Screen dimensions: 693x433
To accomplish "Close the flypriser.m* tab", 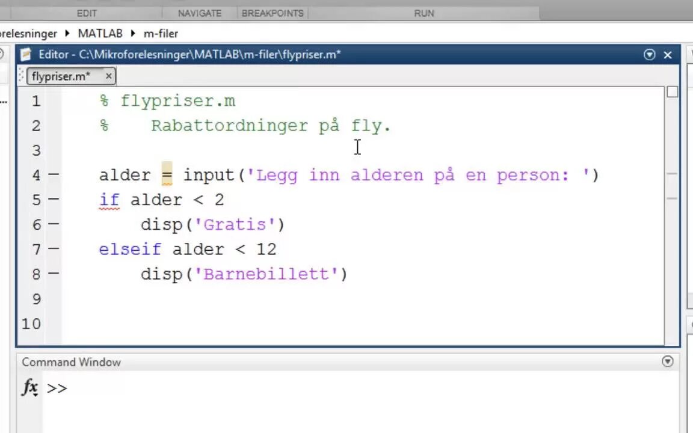I will [108, 76].
